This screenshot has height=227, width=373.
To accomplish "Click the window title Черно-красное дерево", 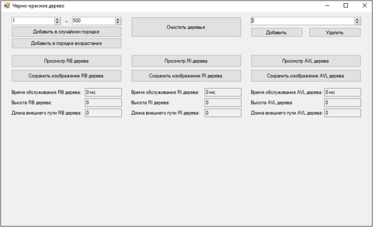I will [x=38, y=6].
